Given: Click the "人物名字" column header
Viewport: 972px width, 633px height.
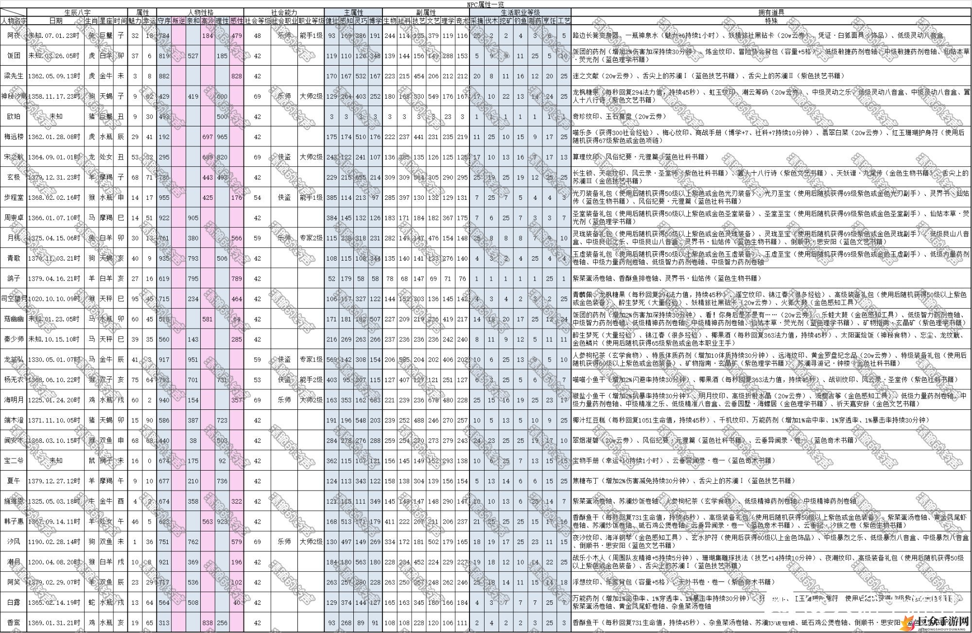Looking at the screenshot, I should point(14,21).
